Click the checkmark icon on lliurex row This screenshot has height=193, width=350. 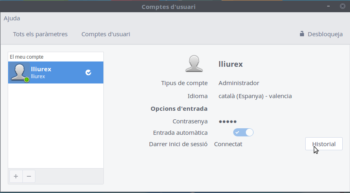[x=88, y=72]
